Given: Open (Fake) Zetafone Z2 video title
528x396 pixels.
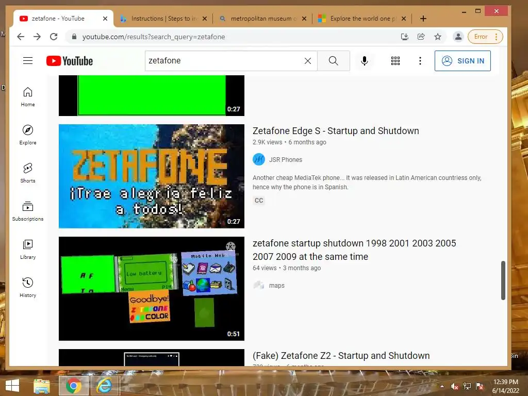Looking at the screenshot, I should (341, 356).
